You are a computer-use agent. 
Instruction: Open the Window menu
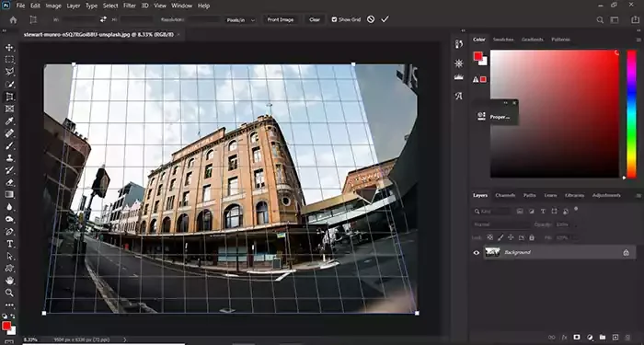coord(181,6)
